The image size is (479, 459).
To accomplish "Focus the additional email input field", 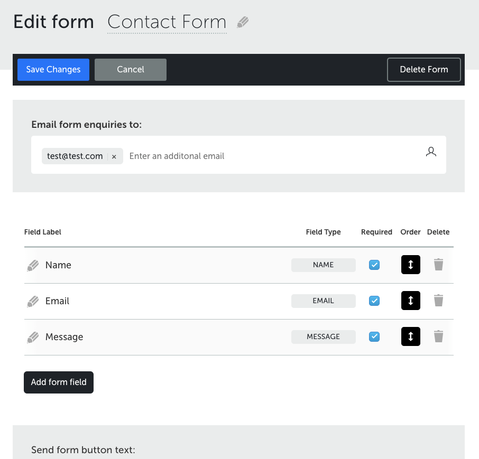I will coord(272,156).
